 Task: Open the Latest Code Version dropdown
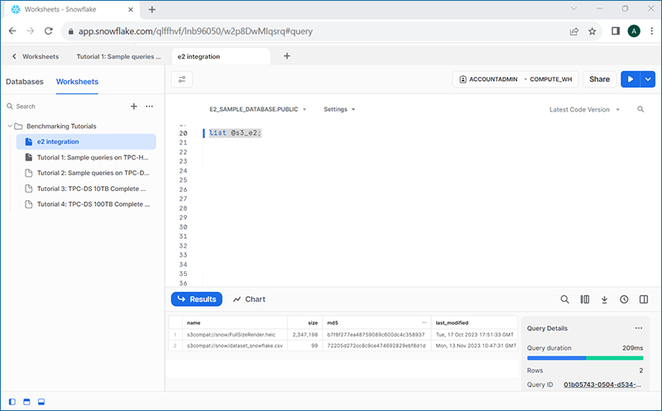[584, 109]
